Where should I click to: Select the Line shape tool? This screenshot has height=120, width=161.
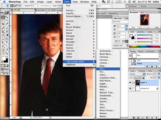tap(7, 46)
